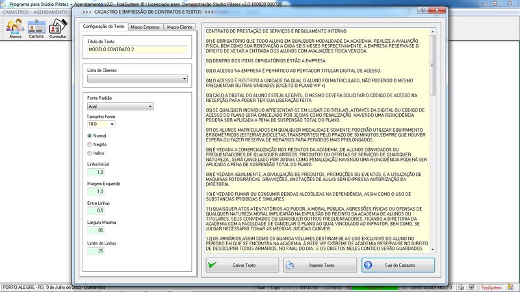The height and width of the screenshot is (292, 520).
Task: Click FpqSystem link in status bar
Action: point(491,287)
